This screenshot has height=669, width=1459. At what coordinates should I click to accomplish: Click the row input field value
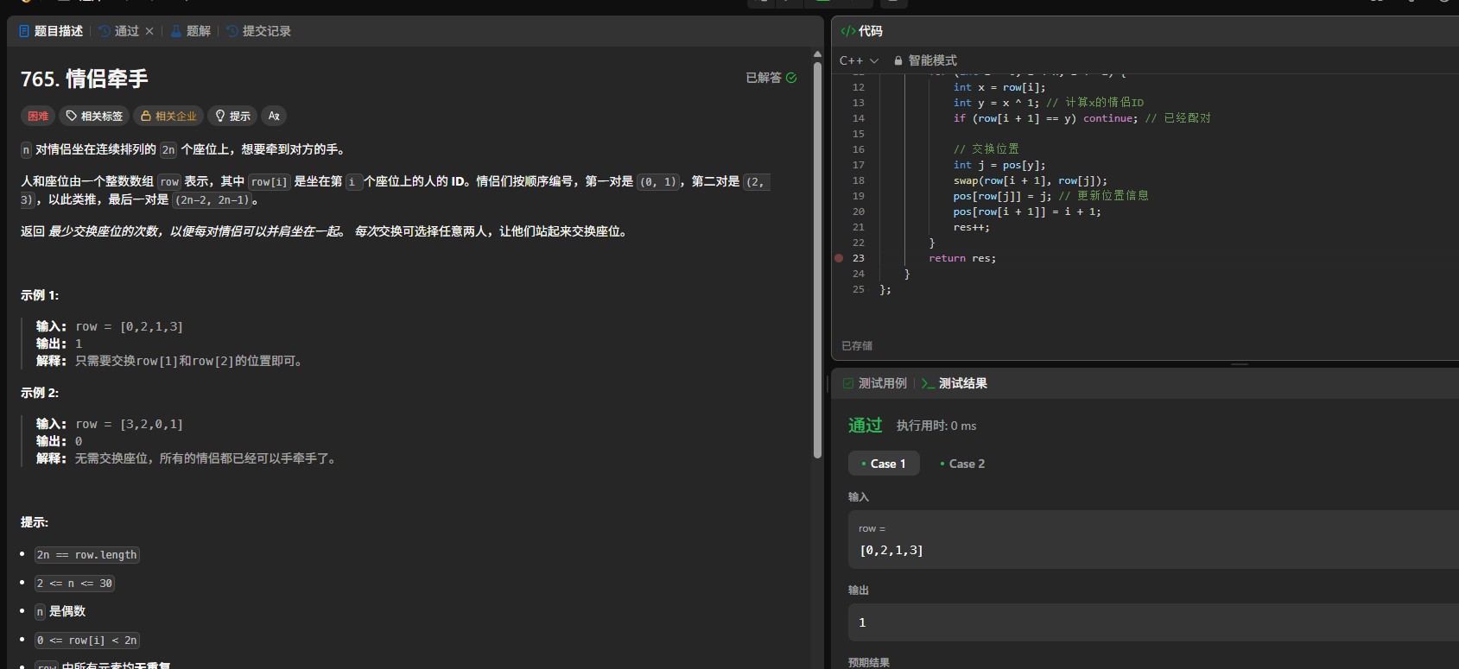(891, 550)
